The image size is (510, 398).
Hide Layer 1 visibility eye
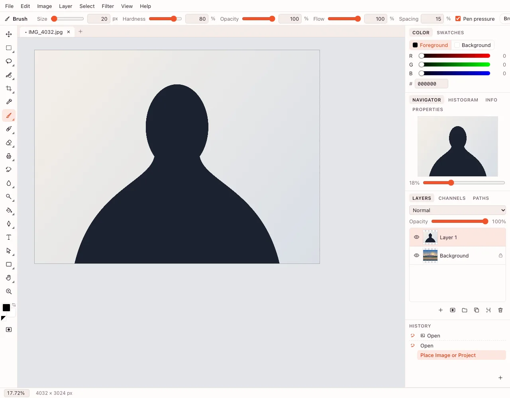coord(416,237)
